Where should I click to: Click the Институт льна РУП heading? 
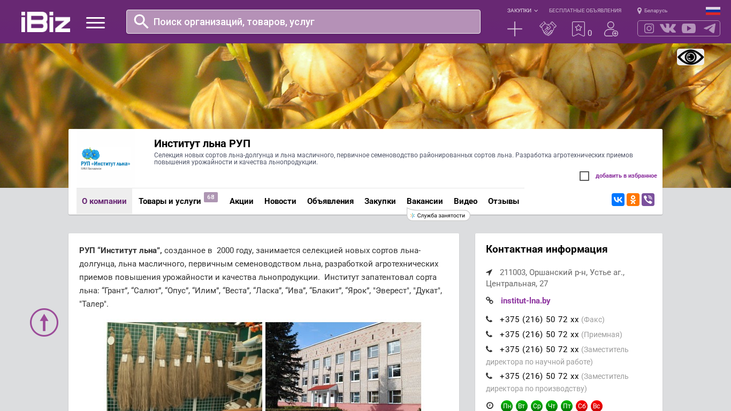[202, 143]
